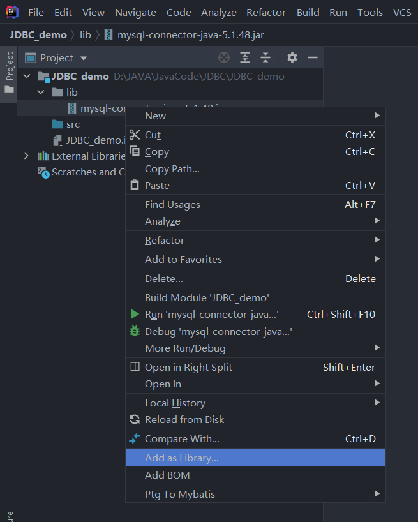Click the JDBC_demo.iml file icon

[57, 140]
